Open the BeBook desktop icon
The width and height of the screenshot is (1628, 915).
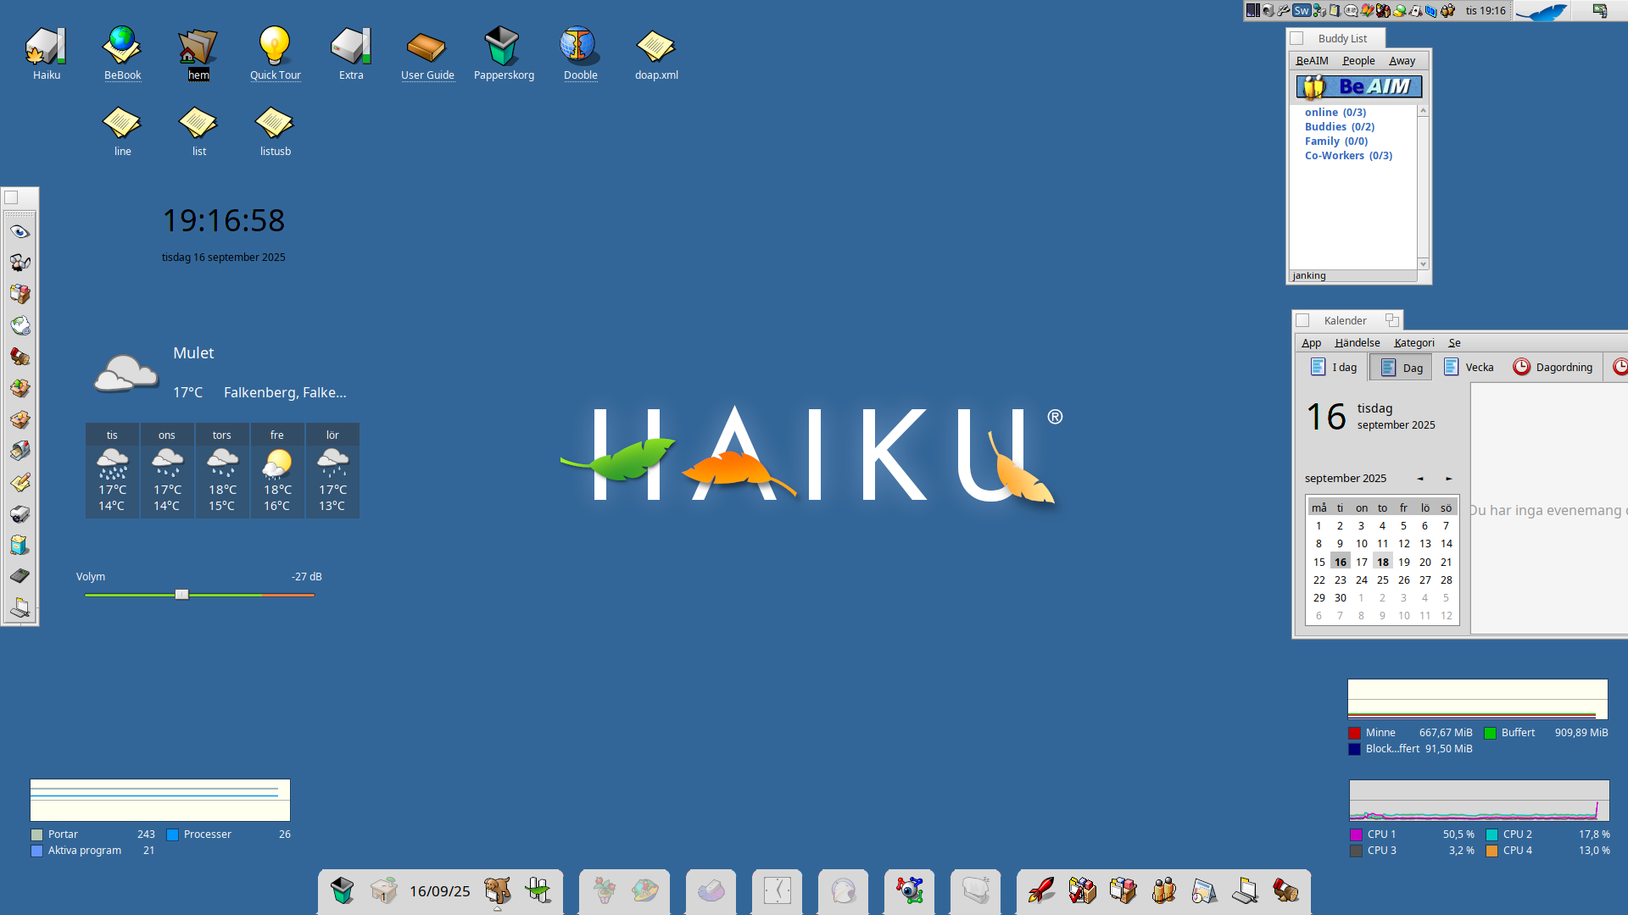tap(122, 47)
